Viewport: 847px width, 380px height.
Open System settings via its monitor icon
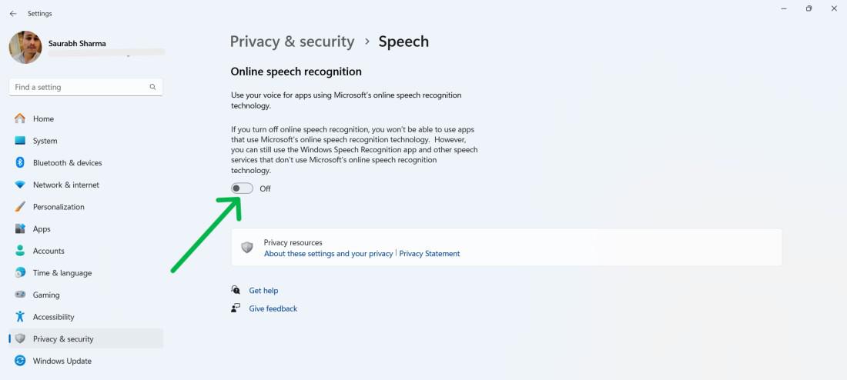point(20,141)
